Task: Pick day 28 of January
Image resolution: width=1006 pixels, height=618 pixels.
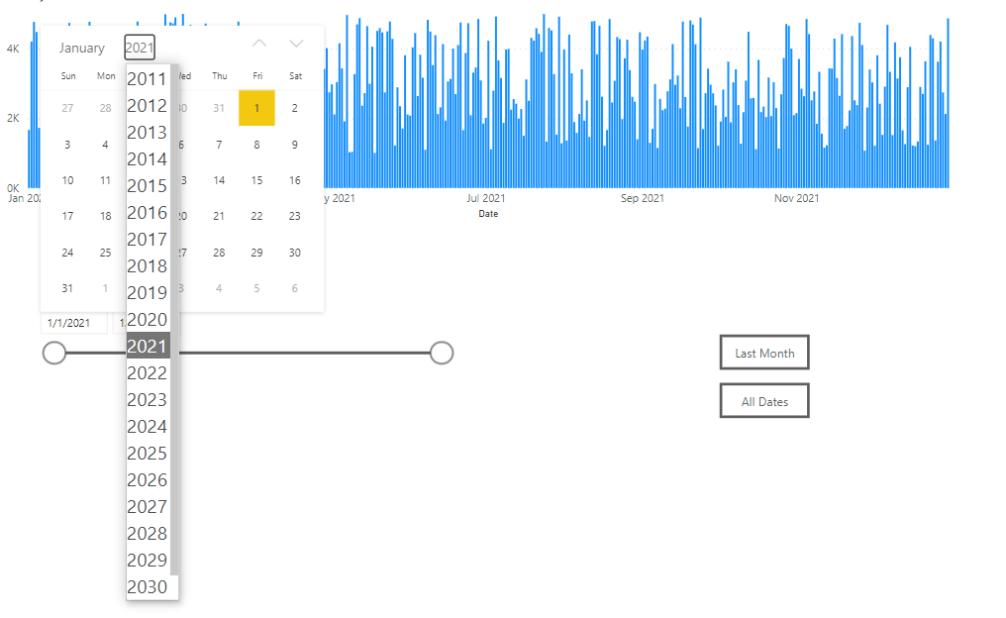Action: 219,253
